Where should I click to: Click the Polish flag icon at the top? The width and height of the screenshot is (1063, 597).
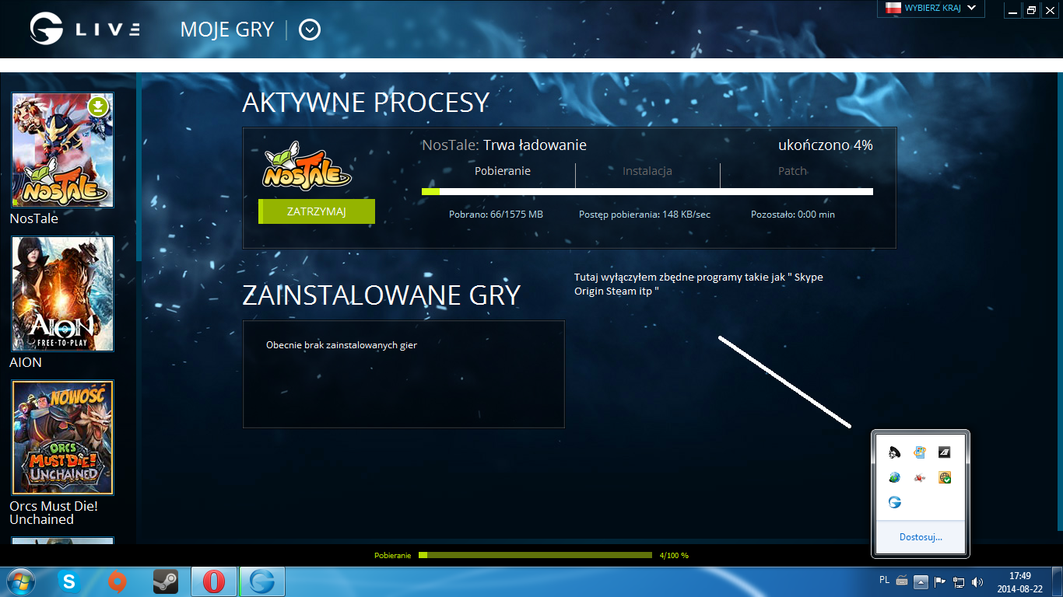click(x=893, y=8)
